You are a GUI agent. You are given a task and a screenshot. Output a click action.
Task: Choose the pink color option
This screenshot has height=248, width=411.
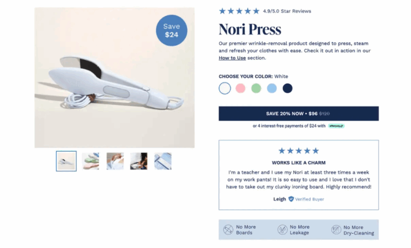240,88
